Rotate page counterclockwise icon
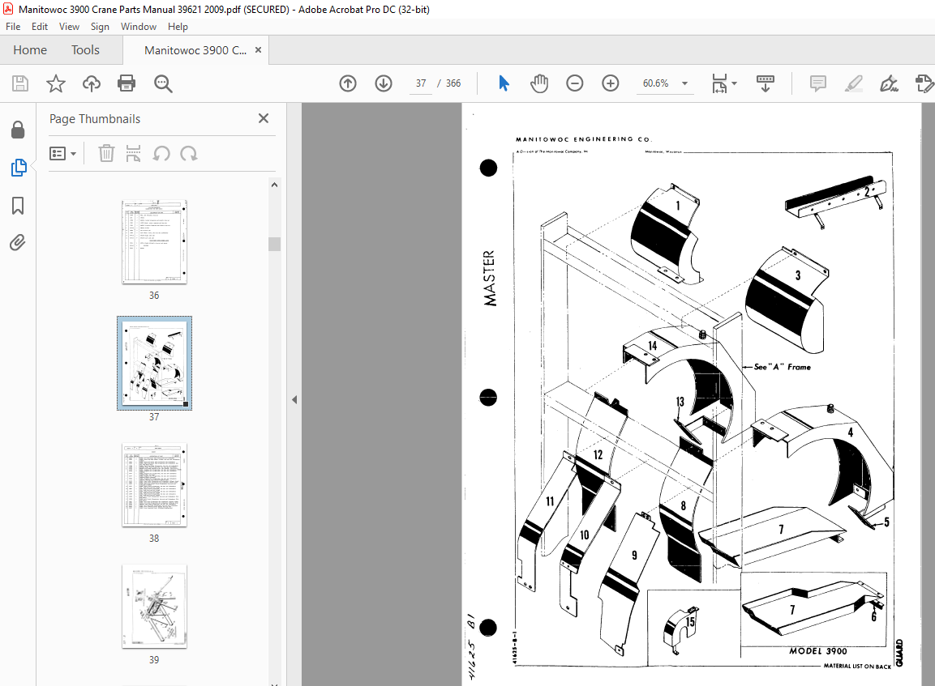Viewport: 935px width, 686px height. (x=161, y=154)
